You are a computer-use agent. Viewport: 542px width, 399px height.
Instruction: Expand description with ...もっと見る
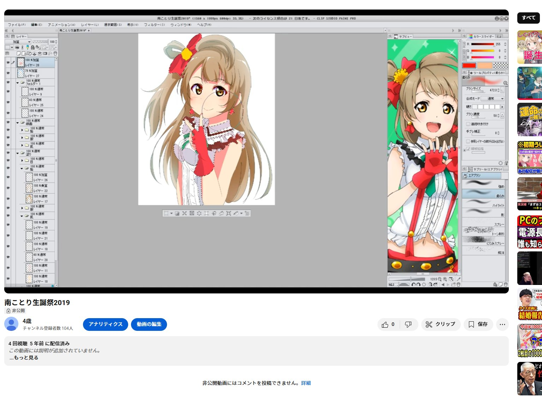coord(24,358)
